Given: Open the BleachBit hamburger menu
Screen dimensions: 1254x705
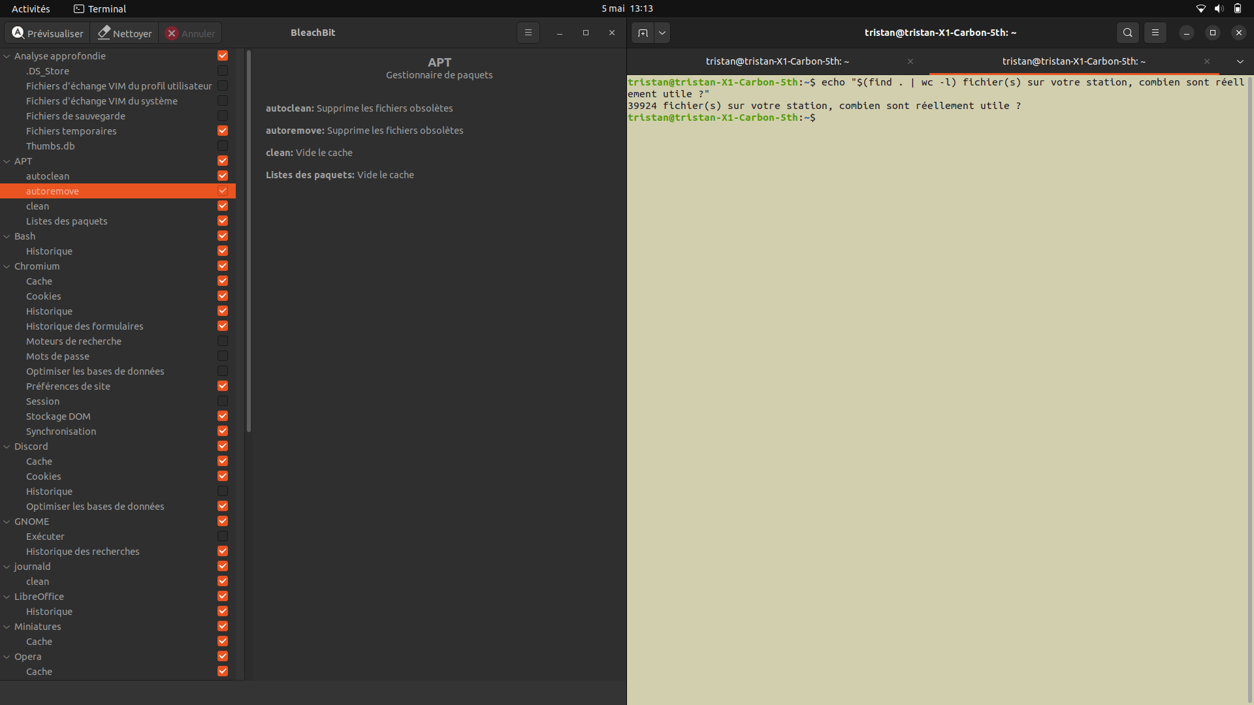Looking at the screenshot, I should pos(528,33).
